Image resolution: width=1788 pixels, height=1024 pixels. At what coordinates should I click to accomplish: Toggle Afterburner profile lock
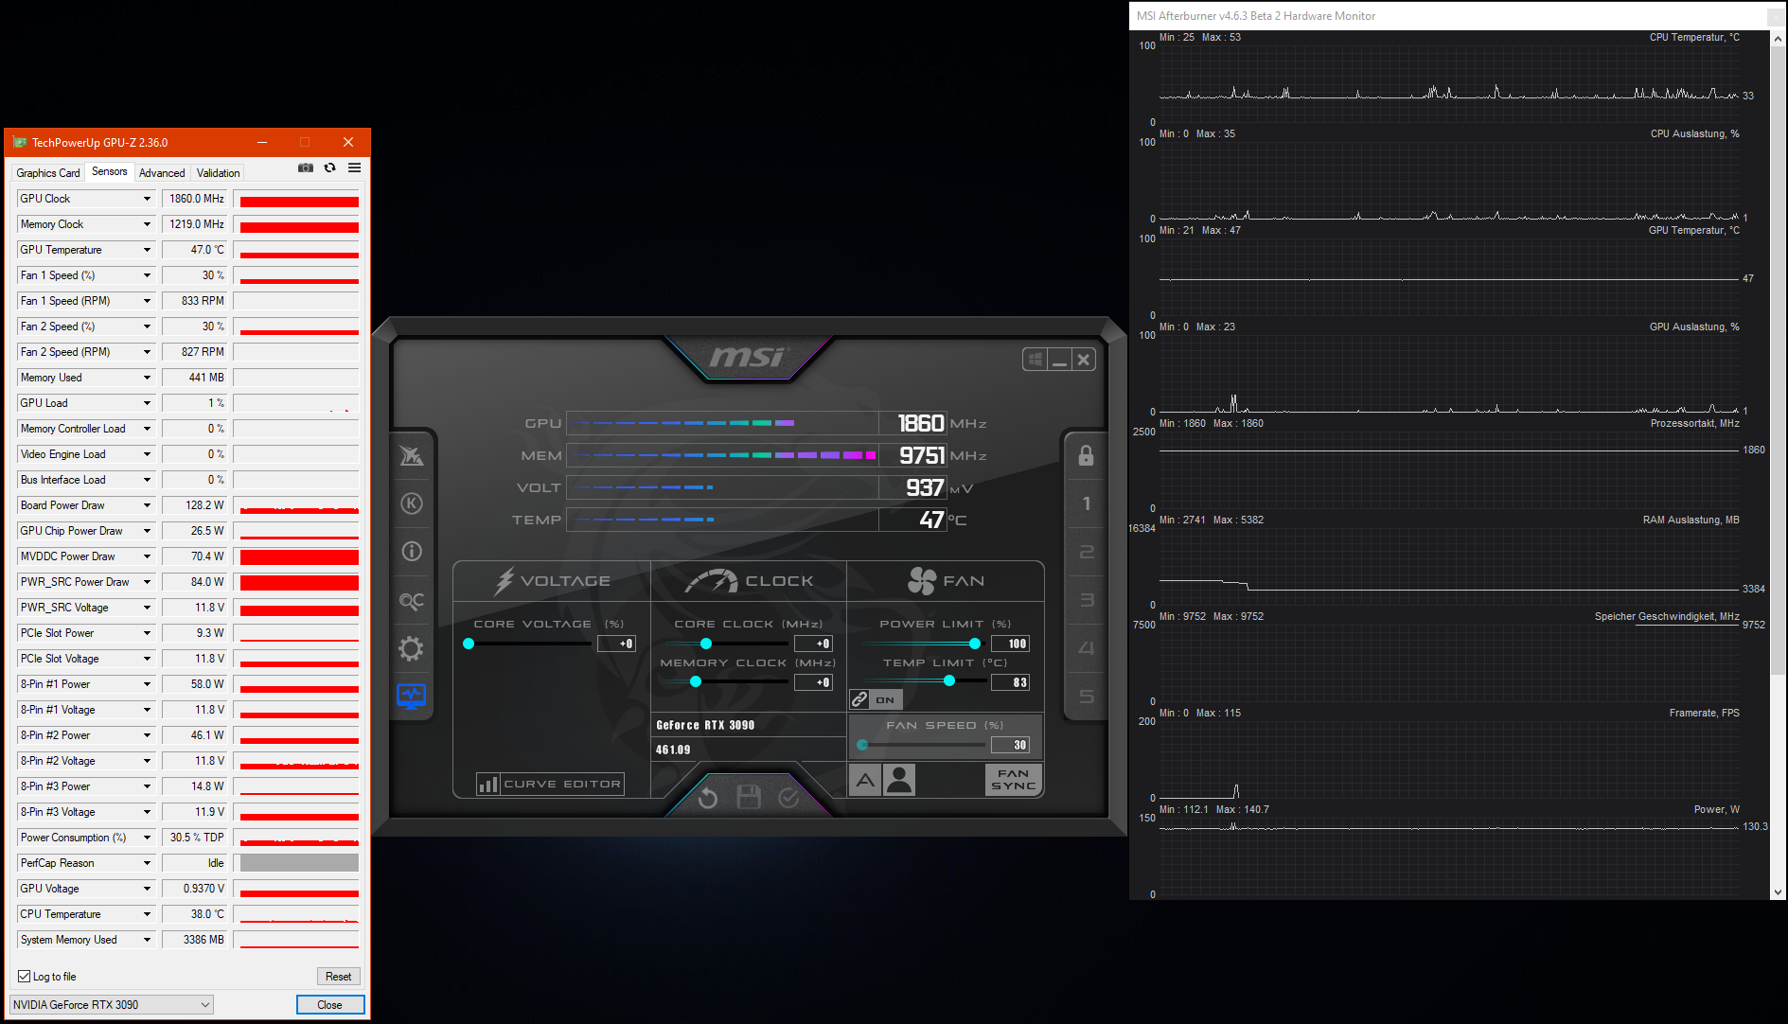1087,456
